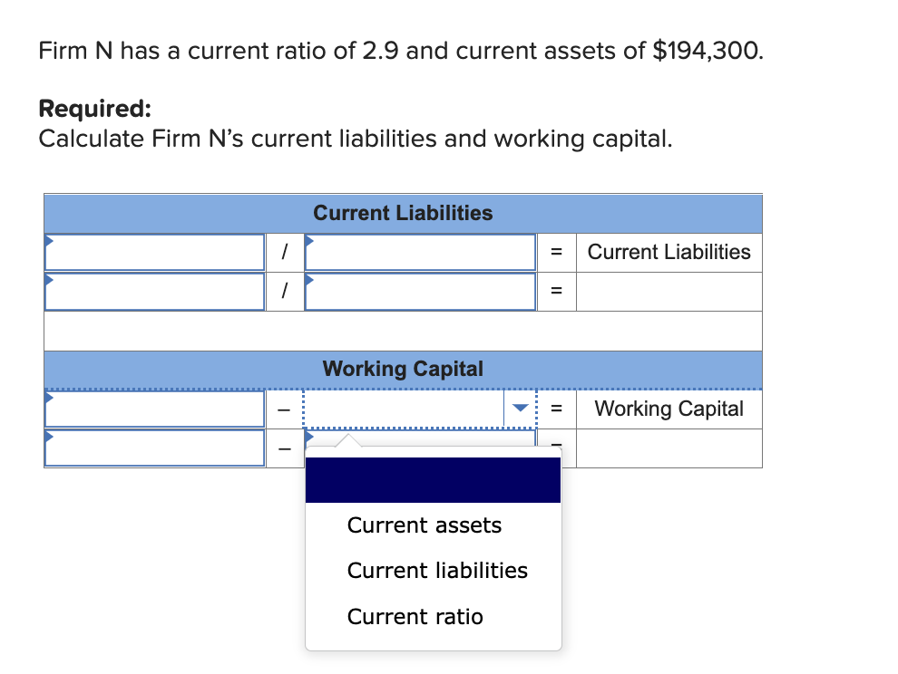Click the "= Working Capital" label cell
Image resolution: width=898 pixels, height=674 pixels.
click(669, 409)
